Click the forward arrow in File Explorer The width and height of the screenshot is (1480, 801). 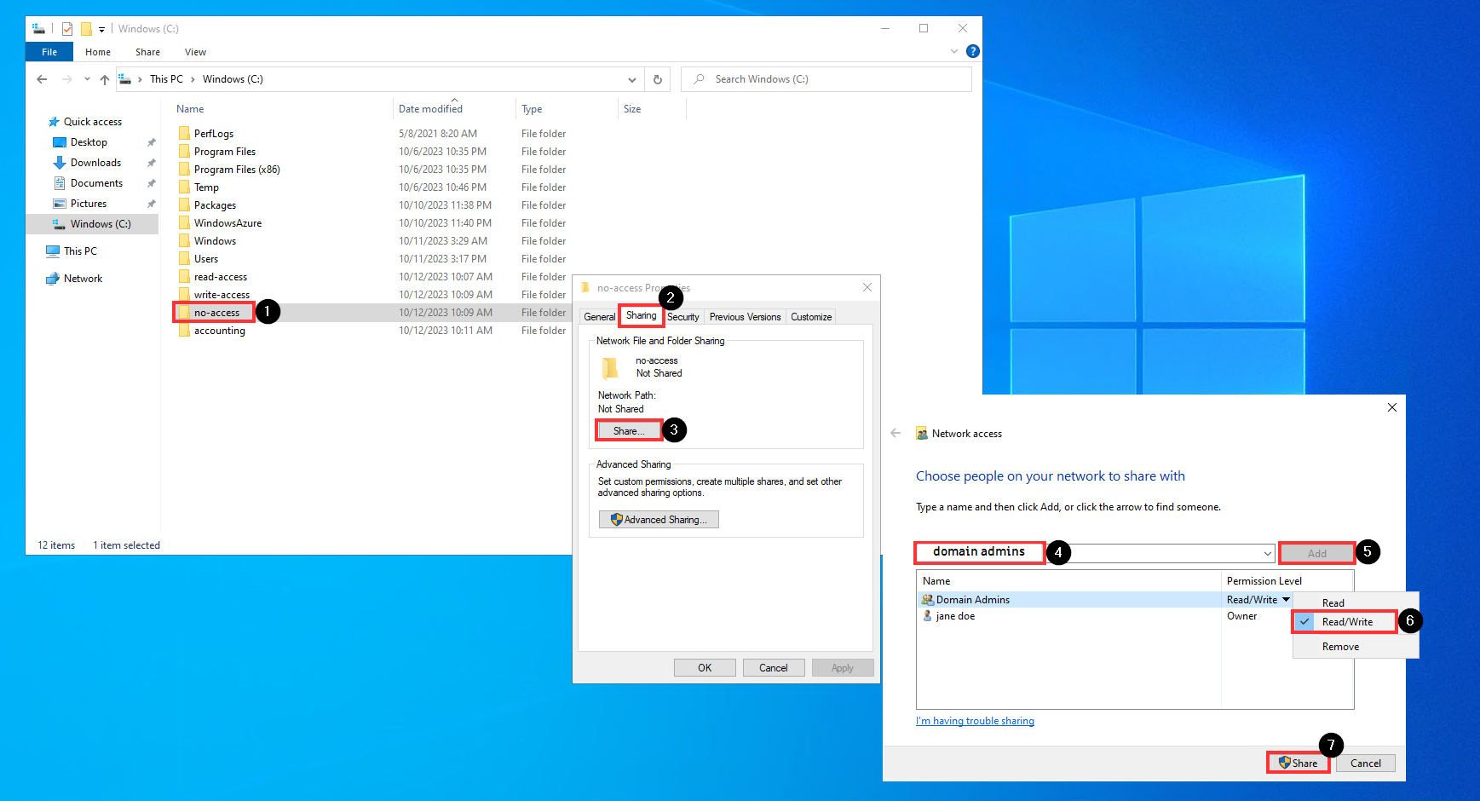[66, 79]
